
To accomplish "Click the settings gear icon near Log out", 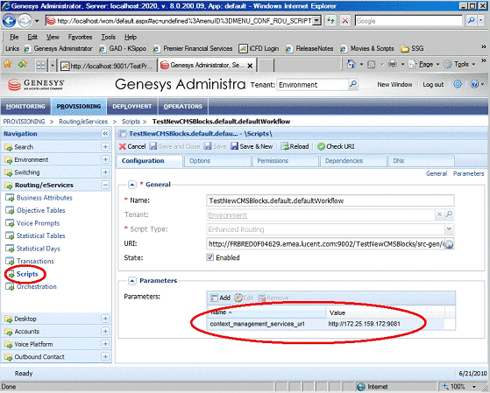I will [458, 84].
